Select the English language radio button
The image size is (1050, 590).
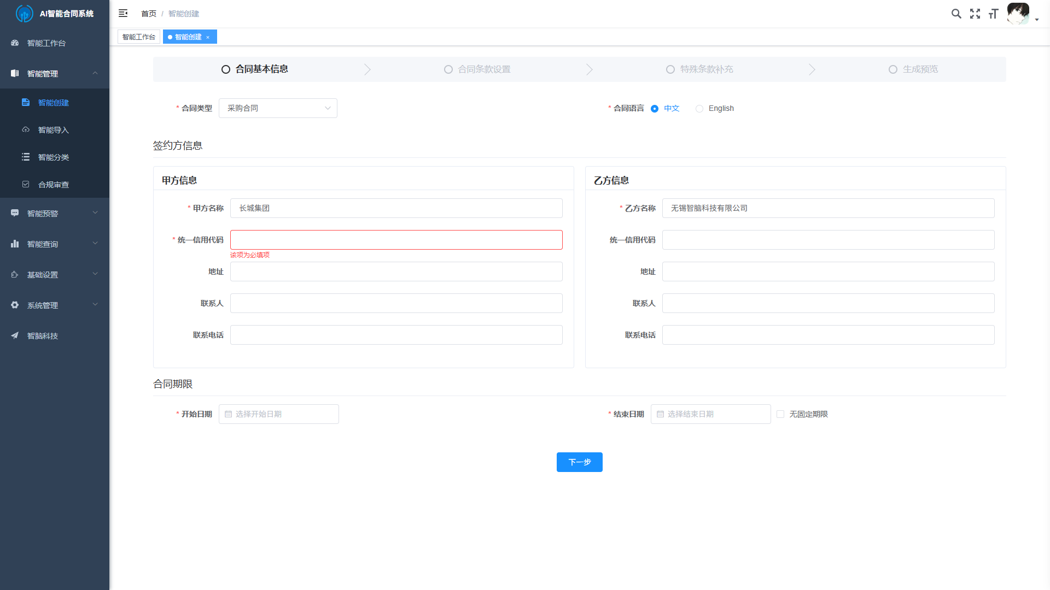click(x=699, y=109)
